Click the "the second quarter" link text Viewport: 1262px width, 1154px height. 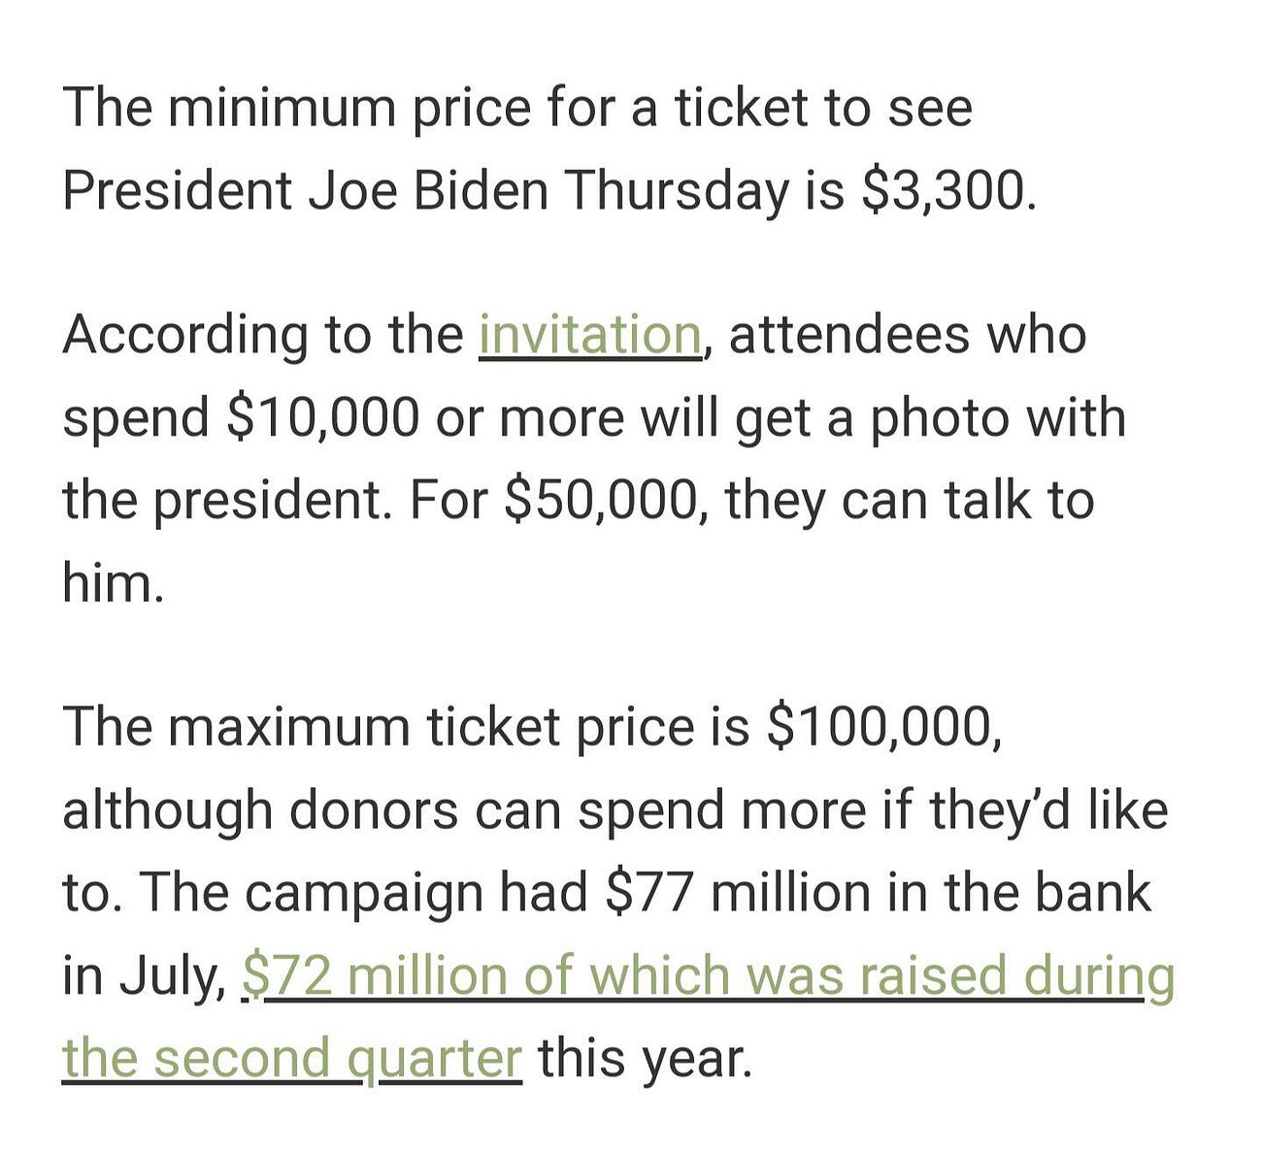(x=292, y=1057)
